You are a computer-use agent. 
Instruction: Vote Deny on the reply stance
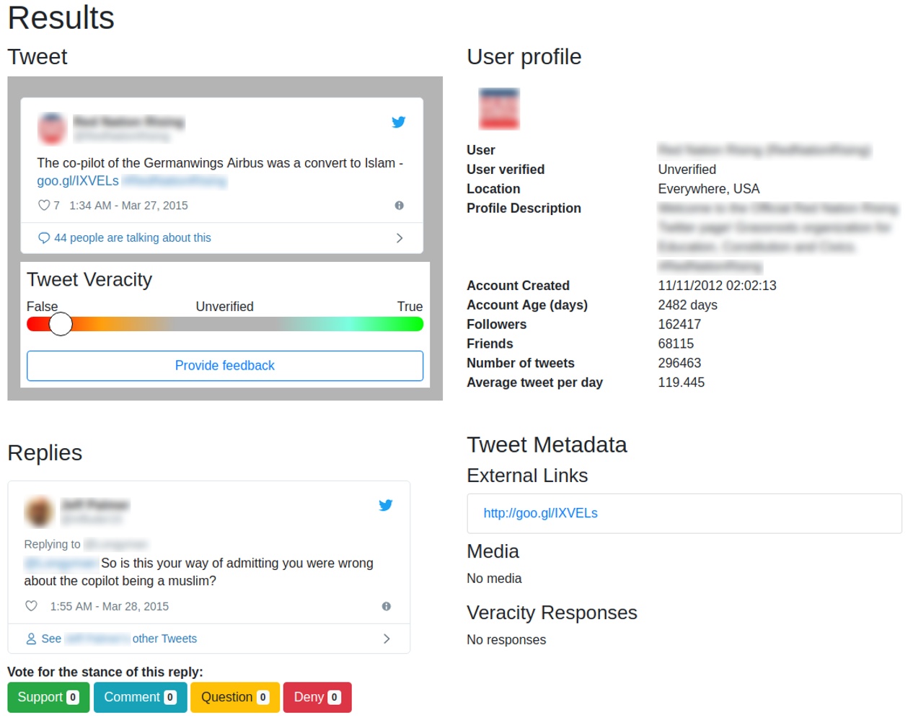317,697
